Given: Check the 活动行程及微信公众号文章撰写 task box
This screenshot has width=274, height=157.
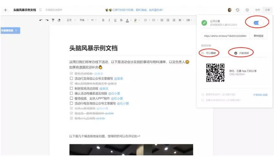Looking at the screenshot, I should point(71,103).
